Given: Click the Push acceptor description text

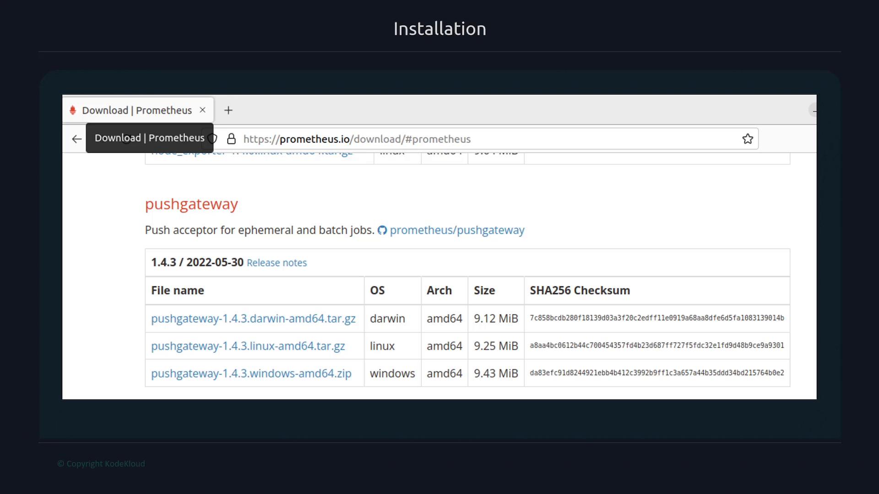Looking at the screenshot, I should tap(260, 230).
